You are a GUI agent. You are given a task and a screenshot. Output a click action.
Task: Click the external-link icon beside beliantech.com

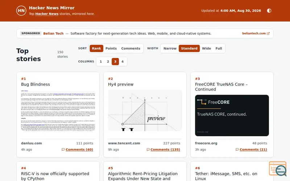(268, 33)
